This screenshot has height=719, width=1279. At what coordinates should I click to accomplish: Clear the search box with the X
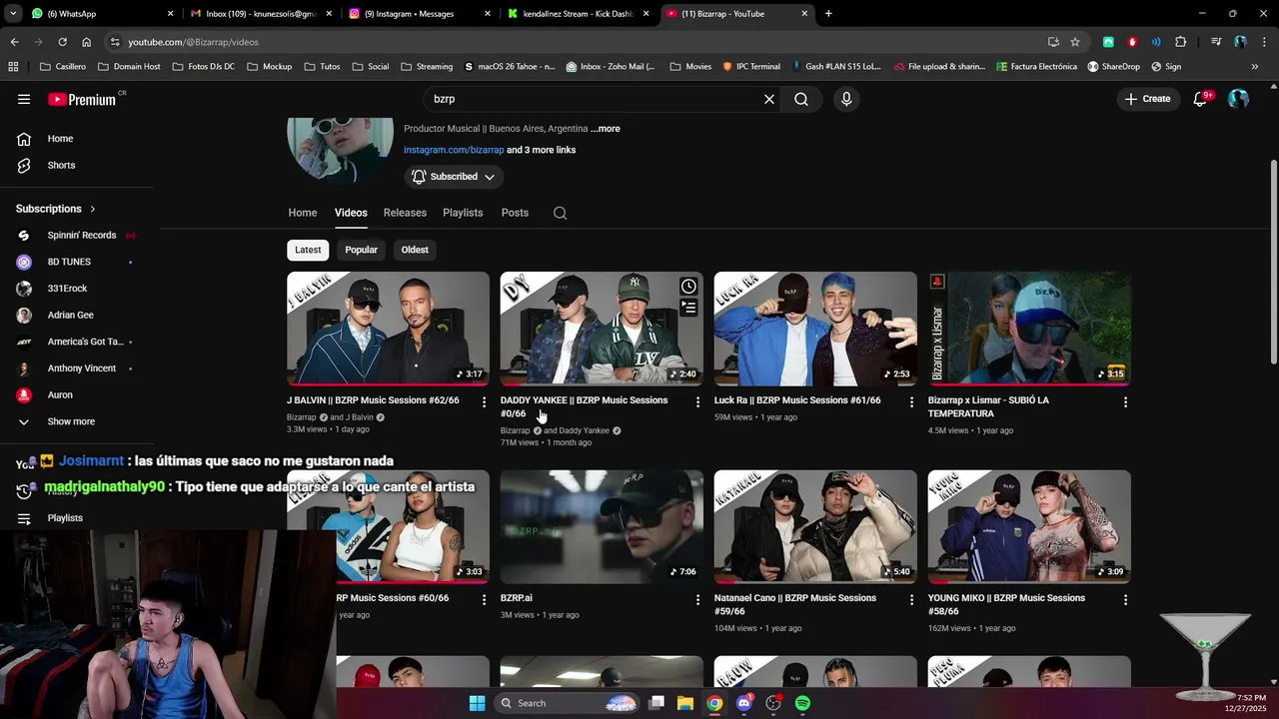[769, 99]
